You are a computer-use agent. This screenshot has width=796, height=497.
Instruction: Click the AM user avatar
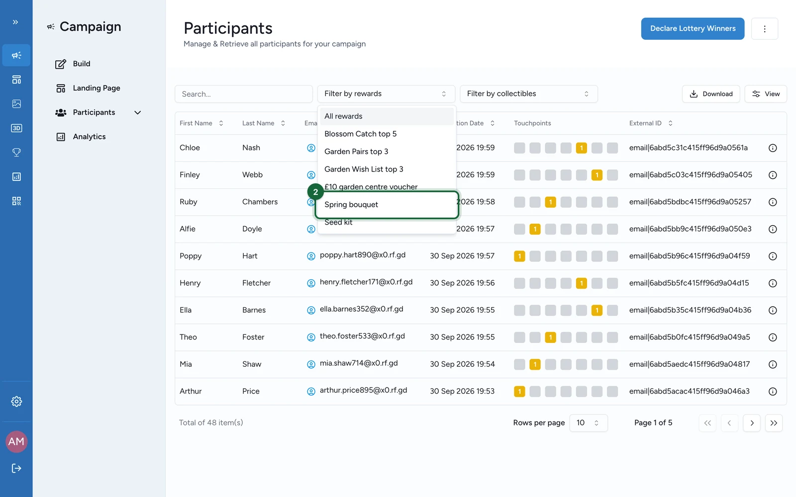click(x=16, y=442)
